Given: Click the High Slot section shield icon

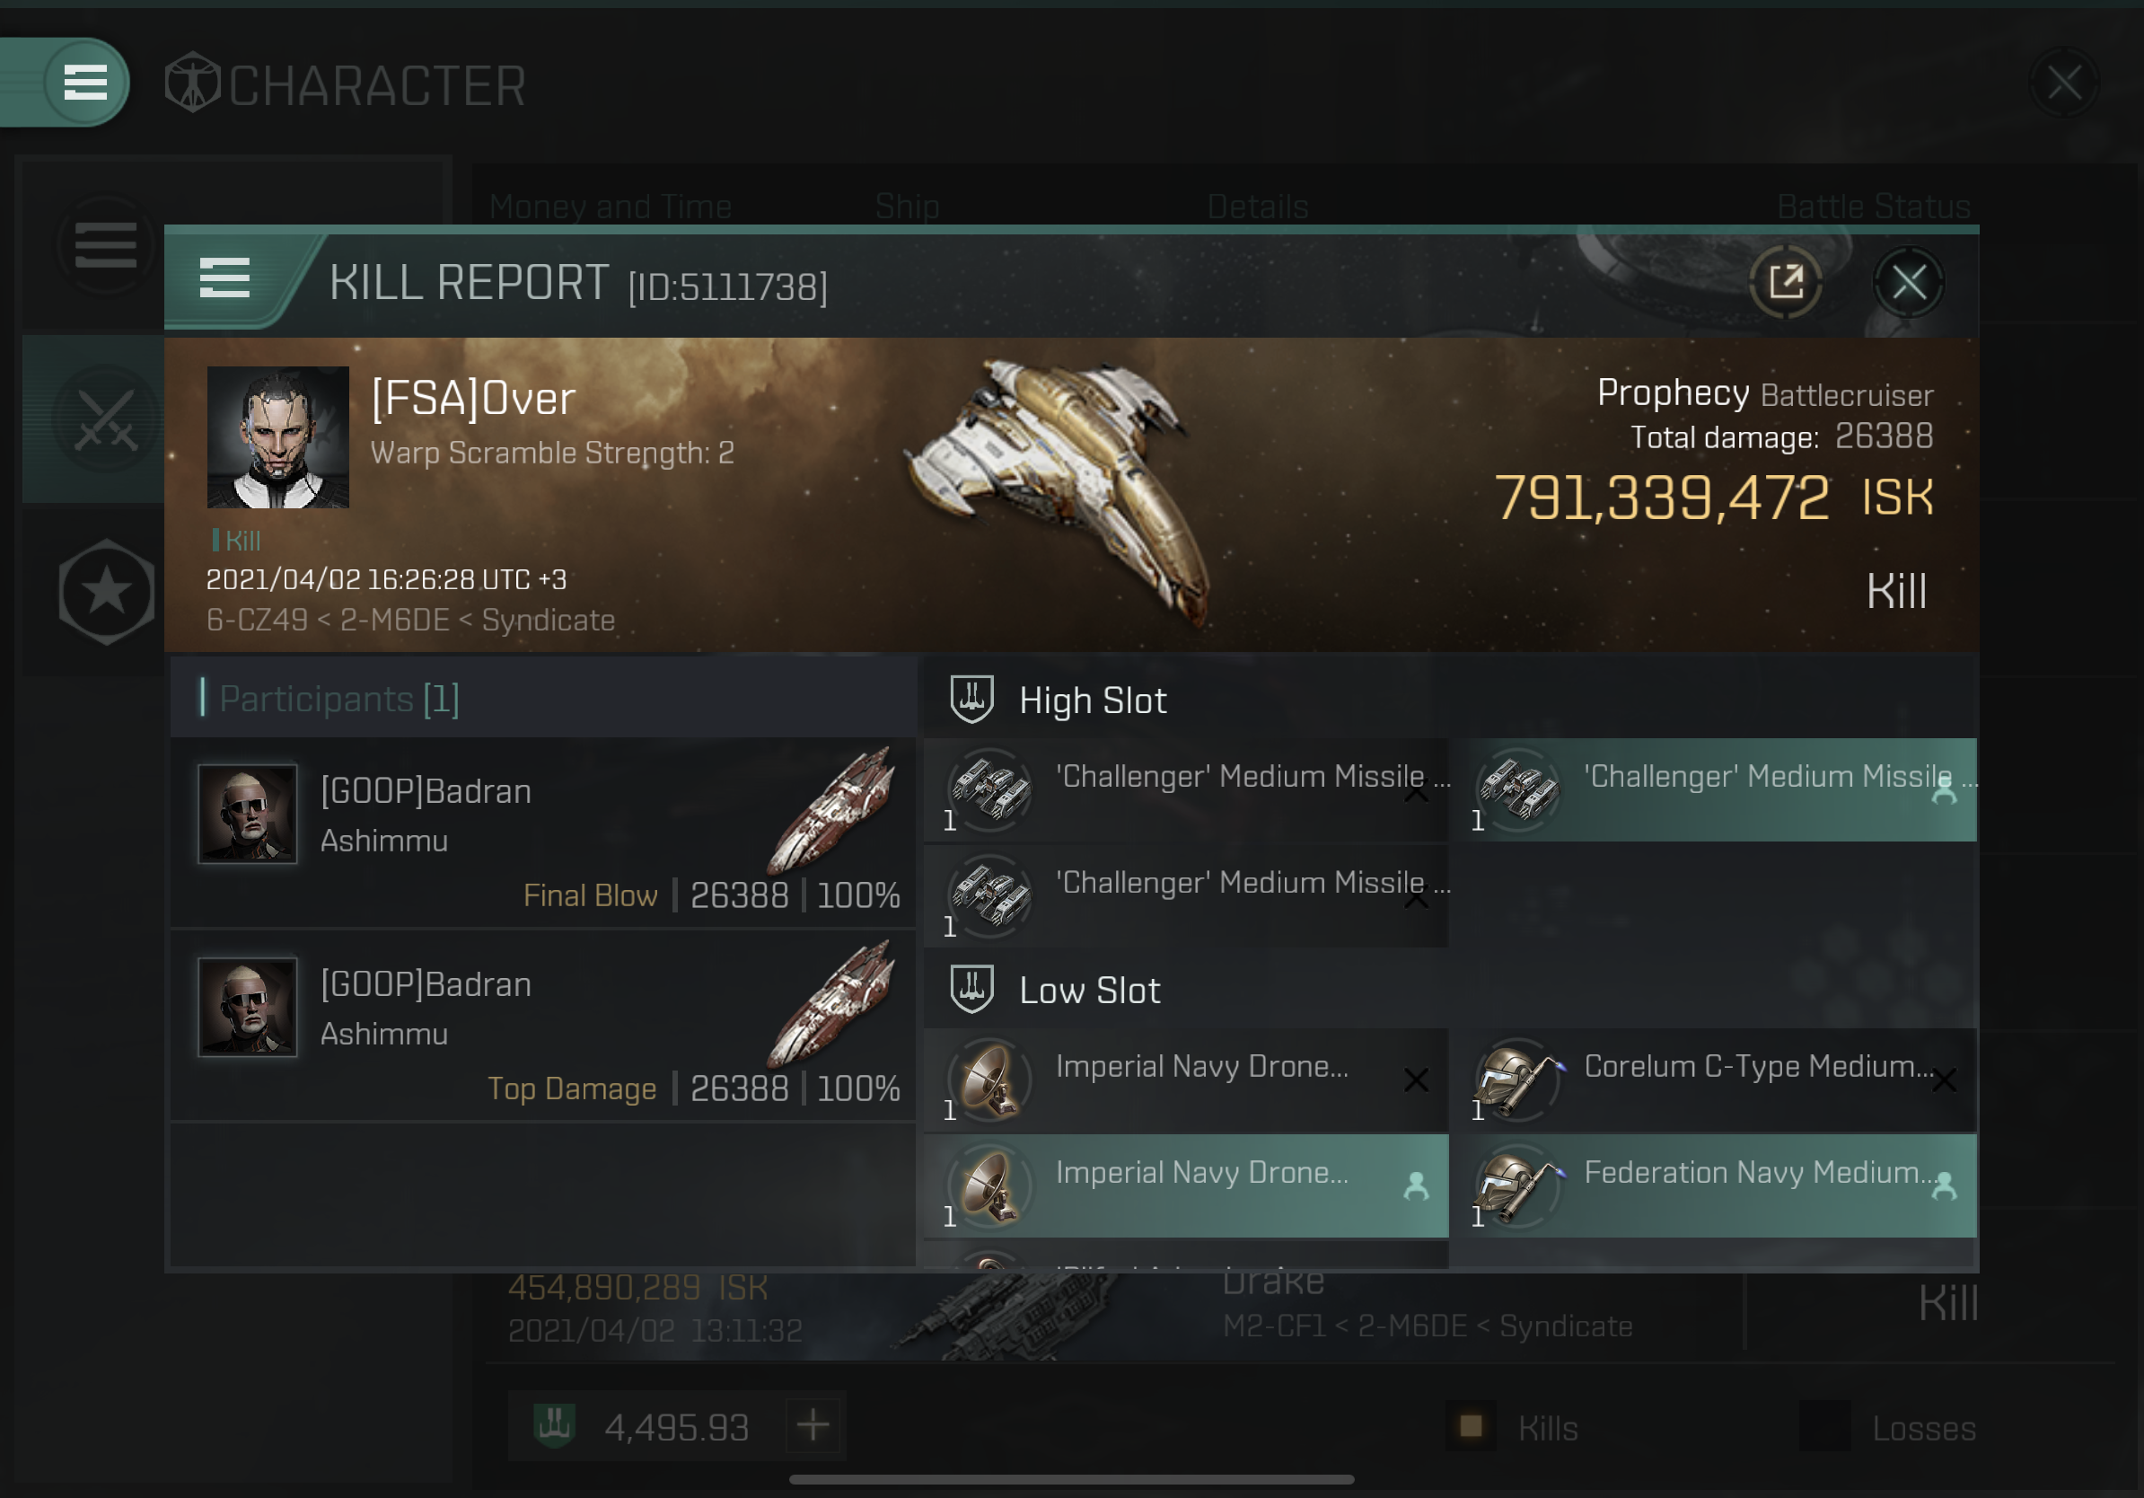Looking at the screenshot, I should pyautogui.click(x=971, y=700).
